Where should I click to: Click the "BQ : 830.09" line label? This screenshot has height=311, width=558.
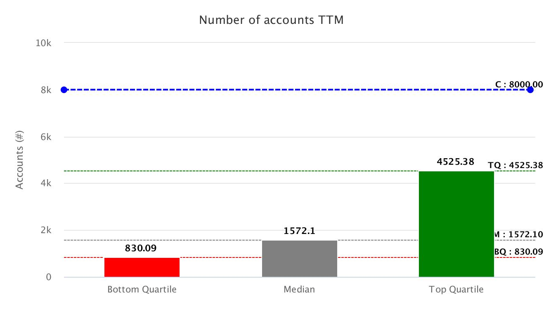tap(518, 252)
